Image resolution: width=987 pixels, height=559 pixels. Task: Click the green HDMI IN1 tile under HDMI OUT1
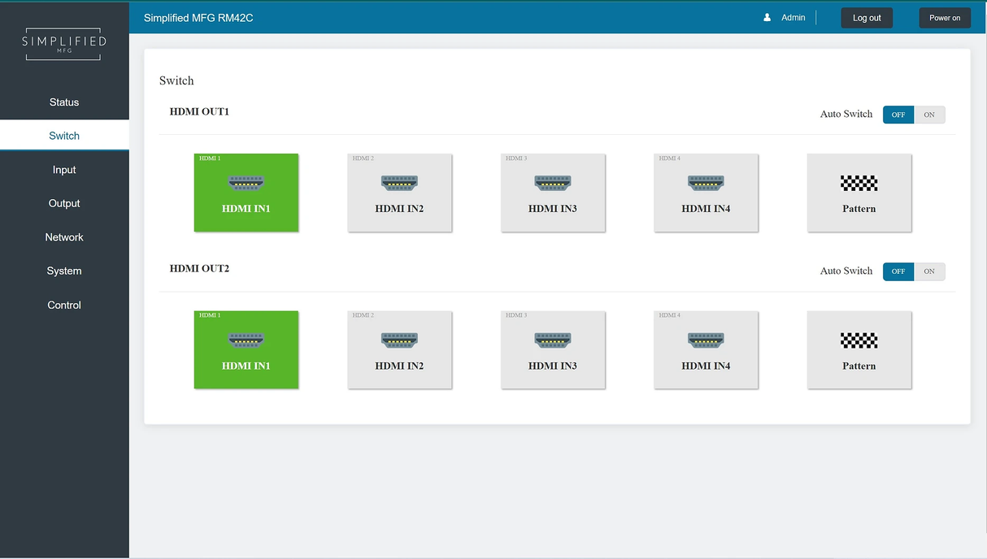pyautogui.click(x=246, y=193)
